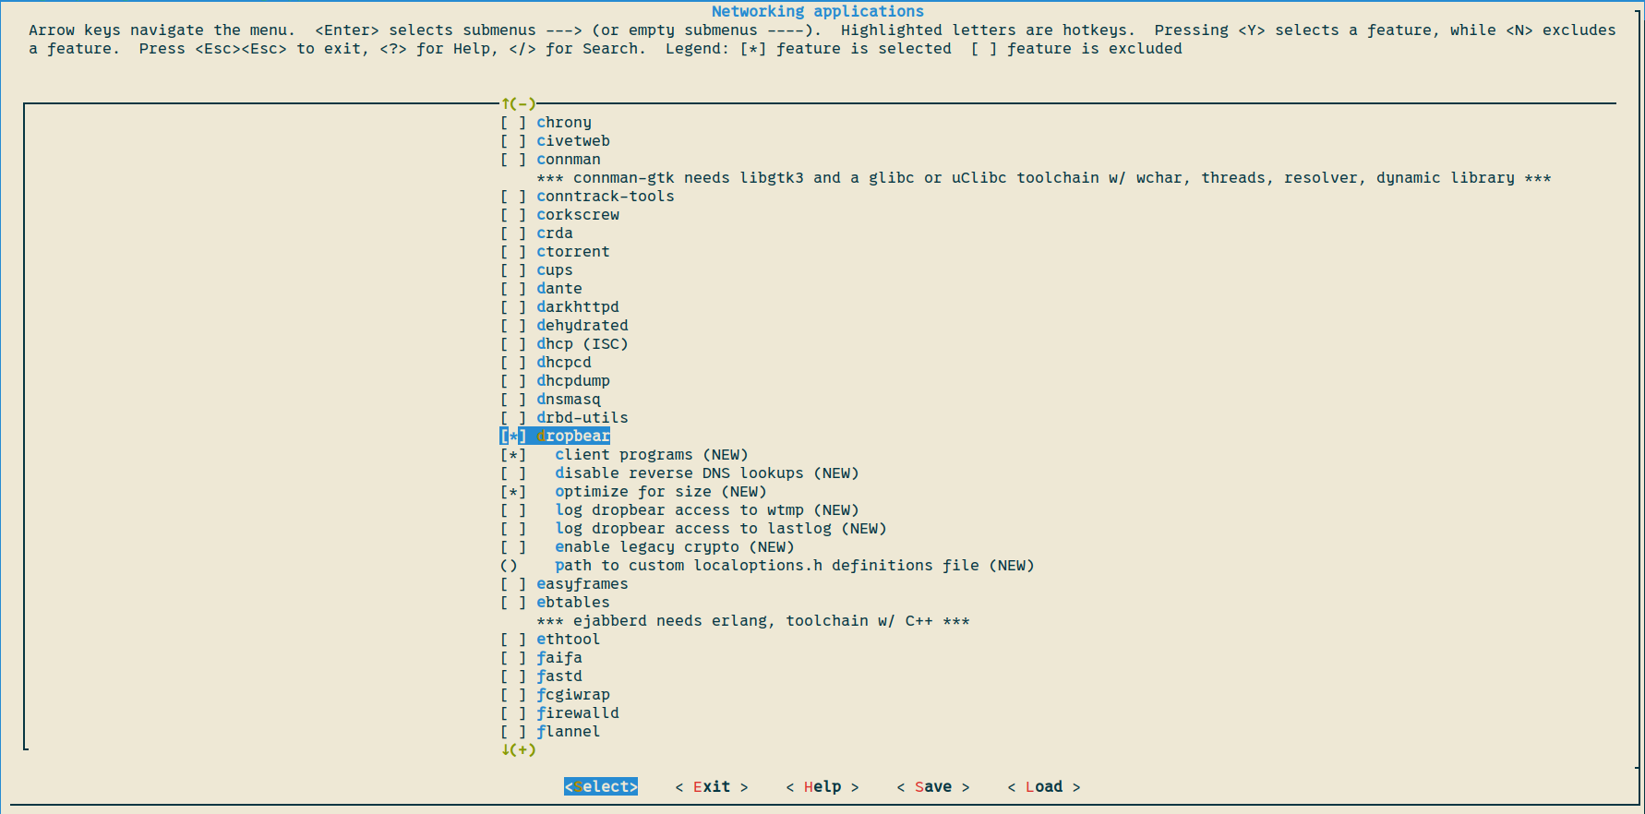Click the Select button

pos(601,786)
